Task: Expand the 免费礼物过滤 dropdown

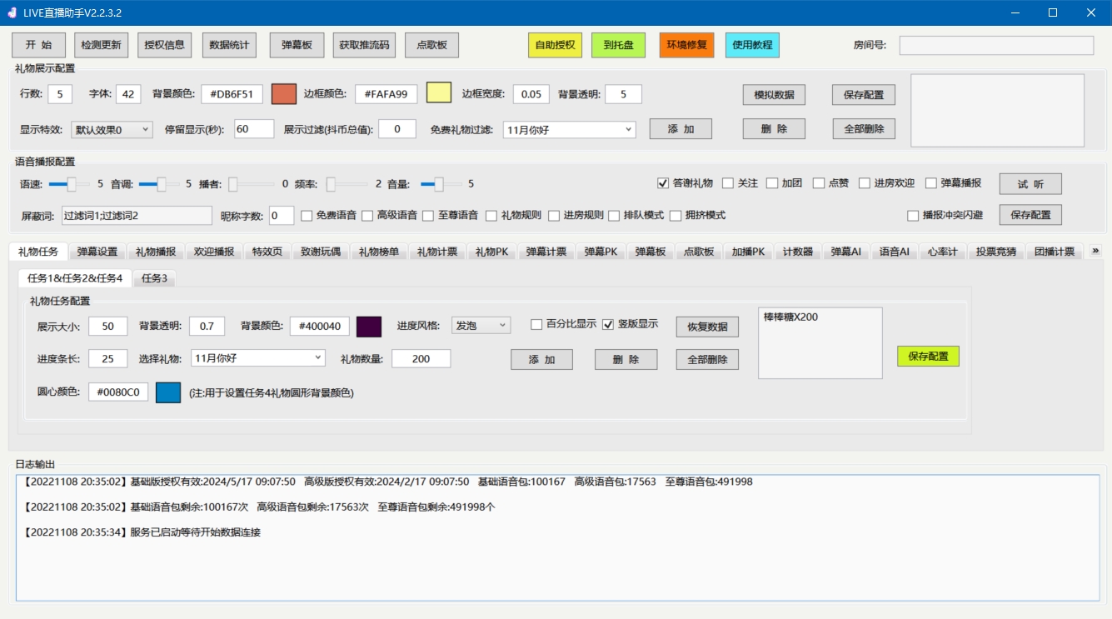Action: [x=569, y=129]
